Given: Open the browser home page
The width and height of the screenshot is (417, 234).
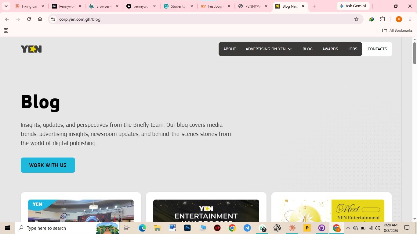Looking at the screenshot, I should point(40,19).
